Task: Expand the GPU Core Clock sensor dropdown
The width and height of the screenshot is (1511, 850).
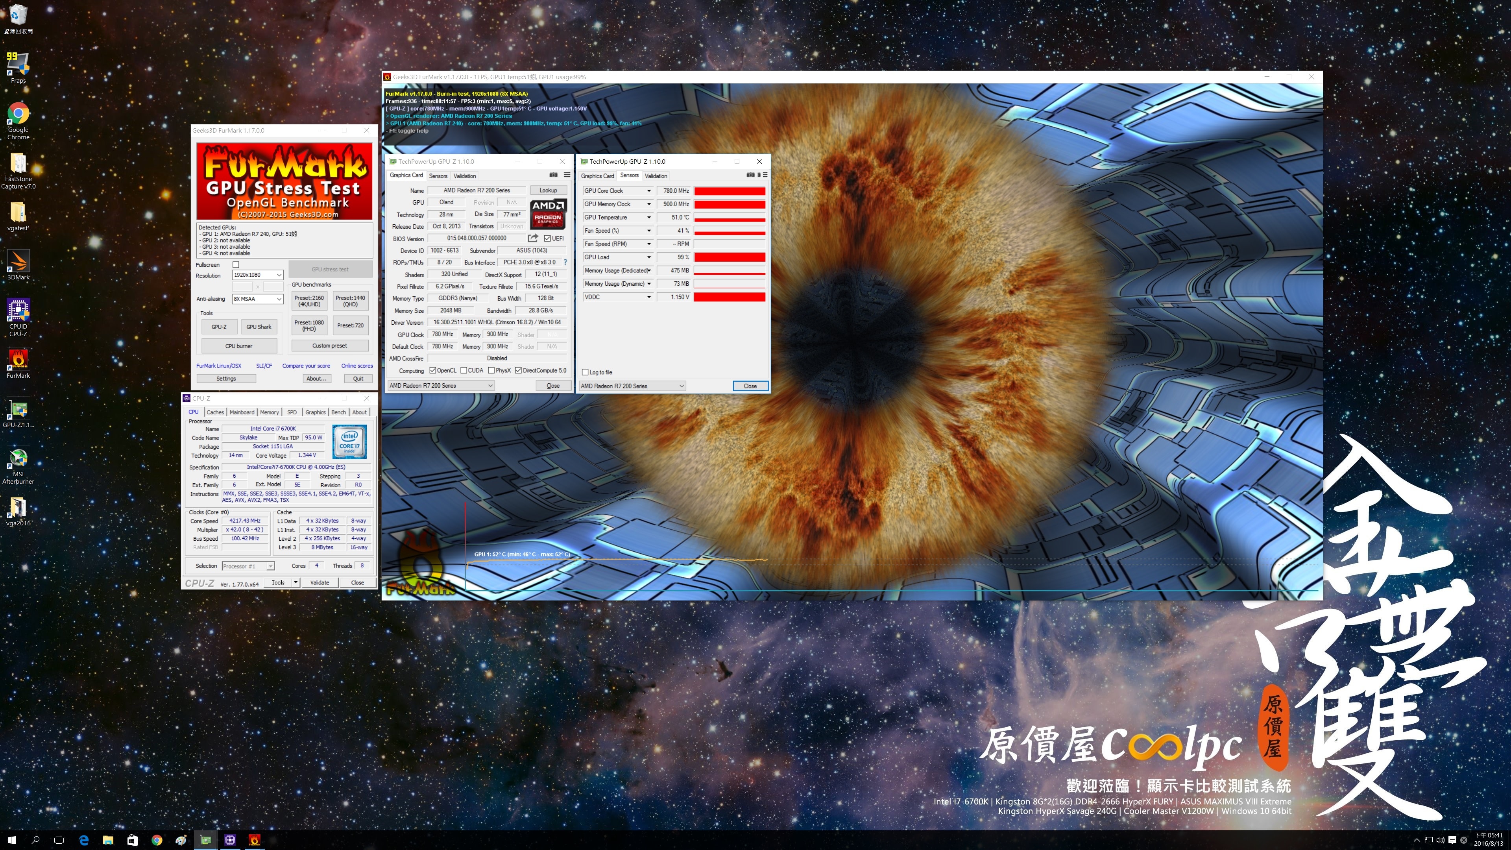Action: pyautogui.click(x=649, y=190)
